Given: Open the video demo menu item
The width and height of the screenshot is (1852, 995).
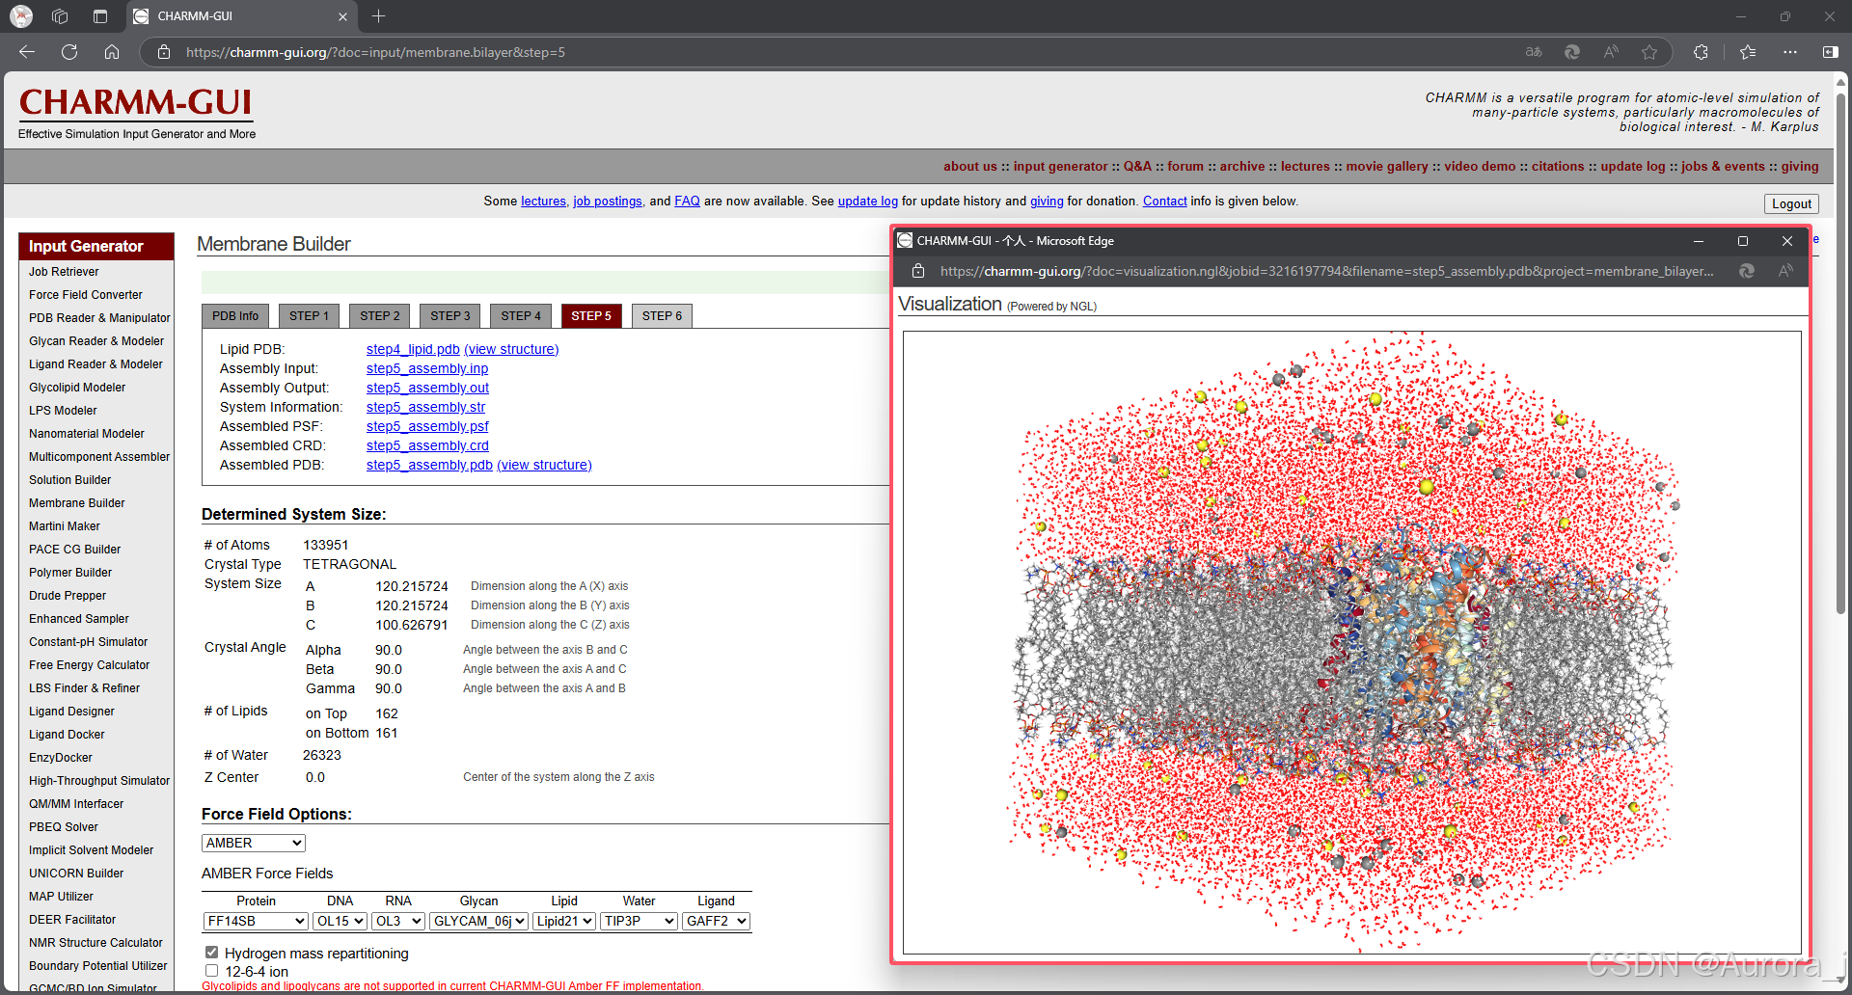Looking at the screenshot, I should pos(1480,166).
